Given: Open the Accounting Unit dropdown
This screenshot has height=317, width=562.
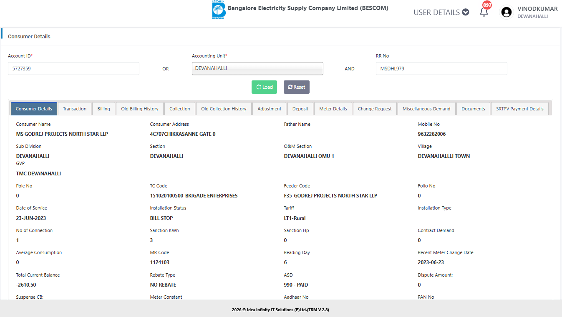Looking at the screenshot, I should tap(257, 69).
